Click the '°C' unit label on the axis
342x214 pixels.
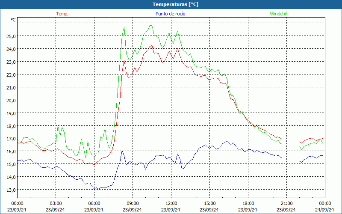tap(13, 20)
